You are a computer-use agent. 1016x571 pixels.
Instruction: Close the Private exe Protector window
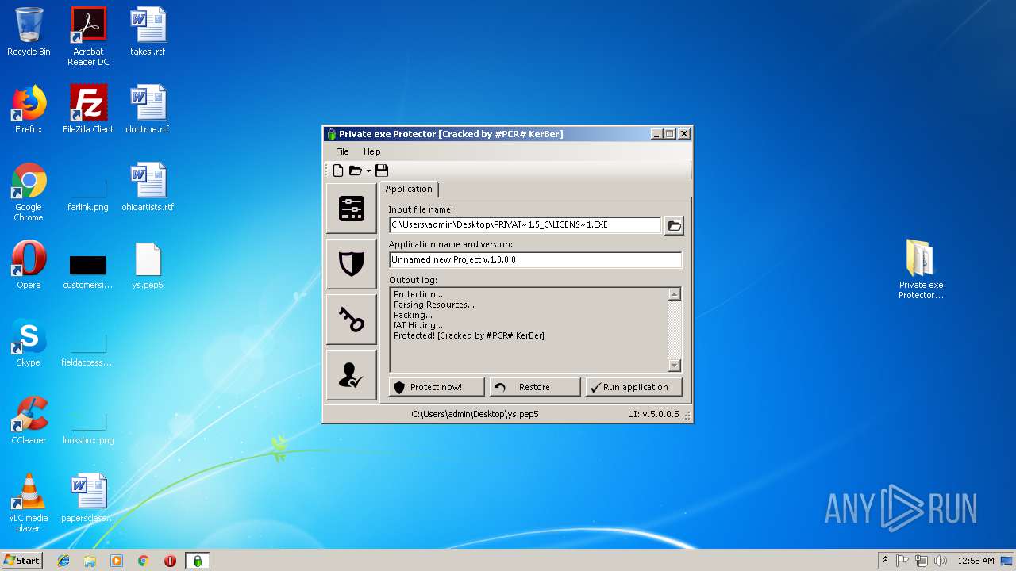684,134
